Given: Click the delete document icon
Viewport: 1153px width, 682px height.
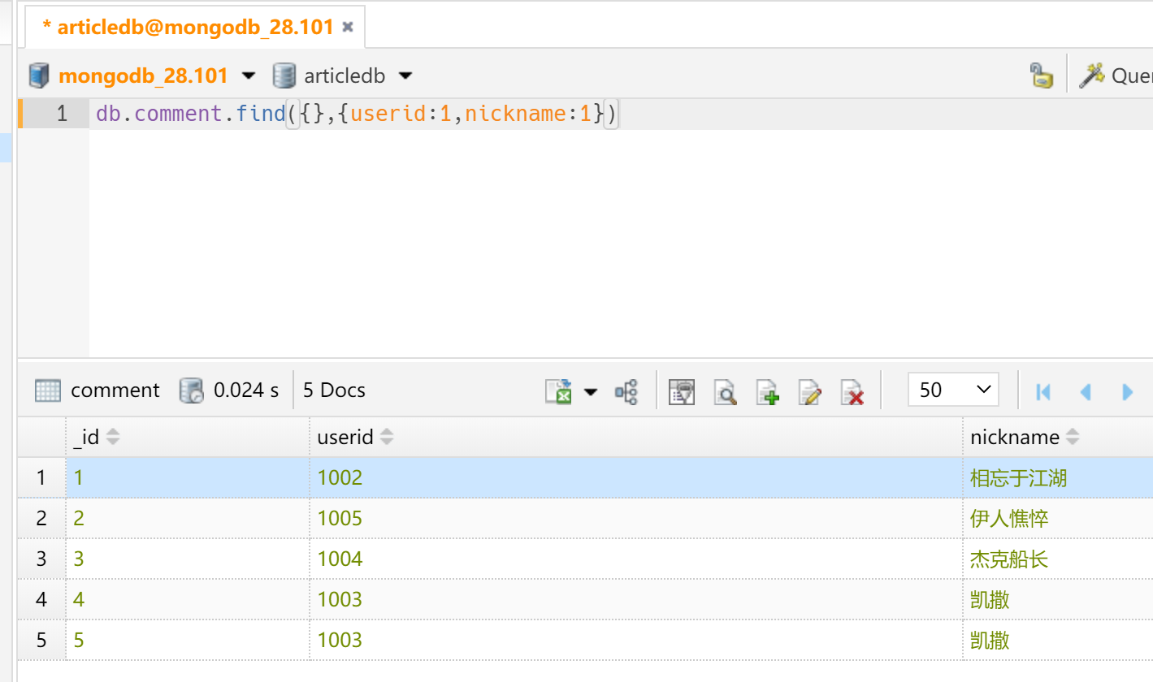Looking at the screenshot, I should point(852,391).
